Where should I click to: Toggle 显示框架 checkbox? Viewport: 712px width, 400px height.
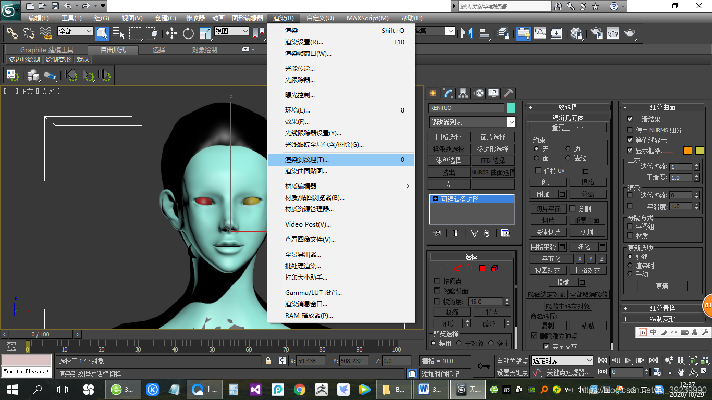(x=630, y=151)
